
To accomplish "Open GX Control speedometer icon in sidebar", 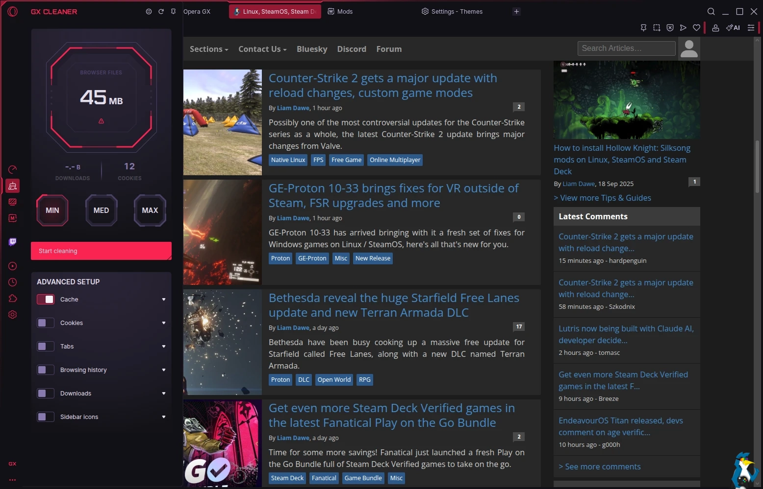I will point(13,170).
